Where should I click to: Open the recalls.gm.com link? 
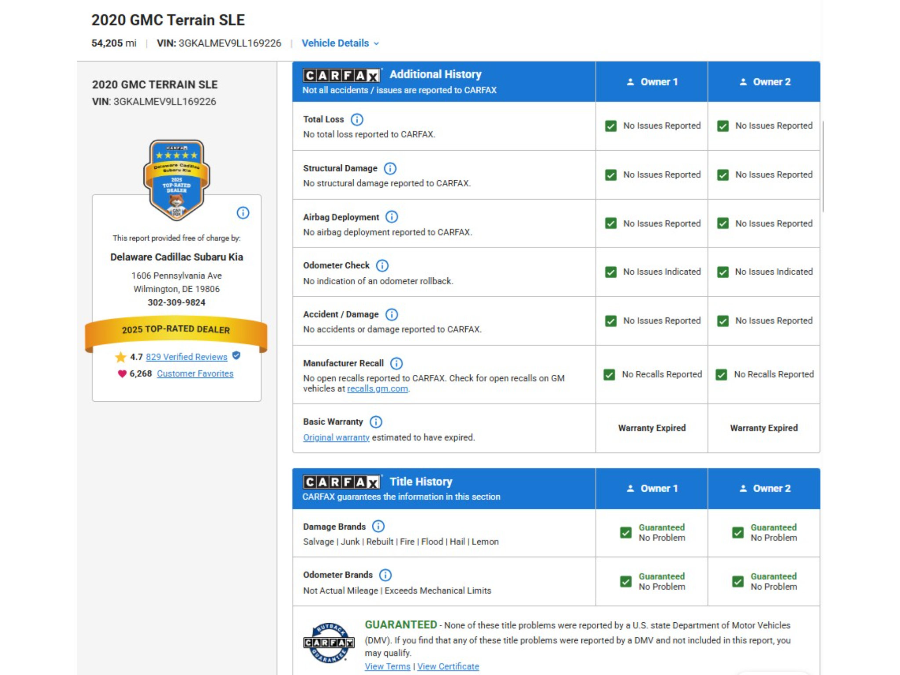pos(377,389)
